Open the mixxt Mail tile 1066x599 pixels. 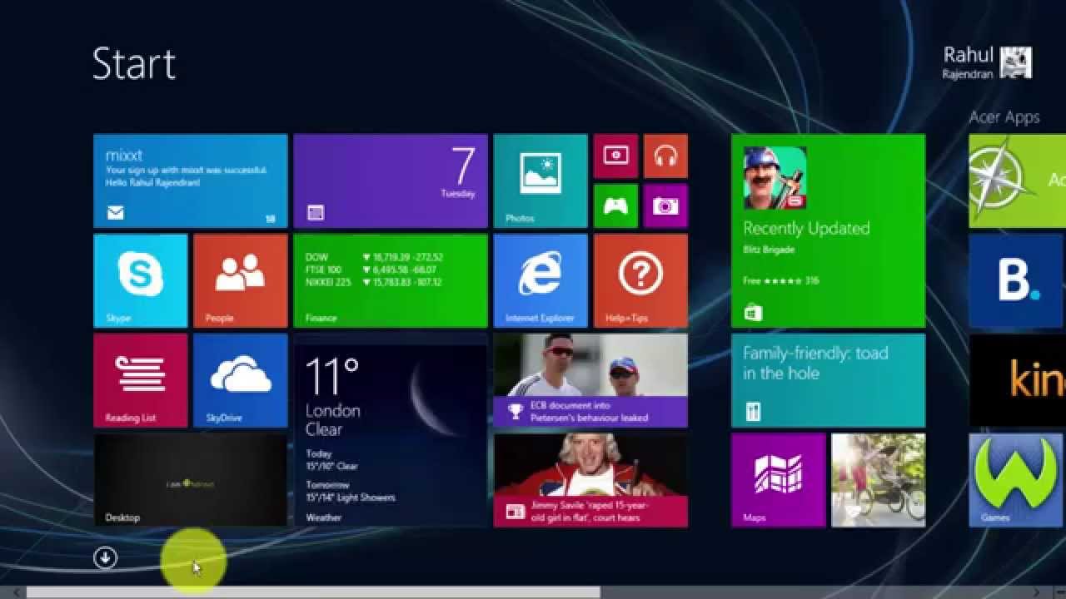click(191, 181)
